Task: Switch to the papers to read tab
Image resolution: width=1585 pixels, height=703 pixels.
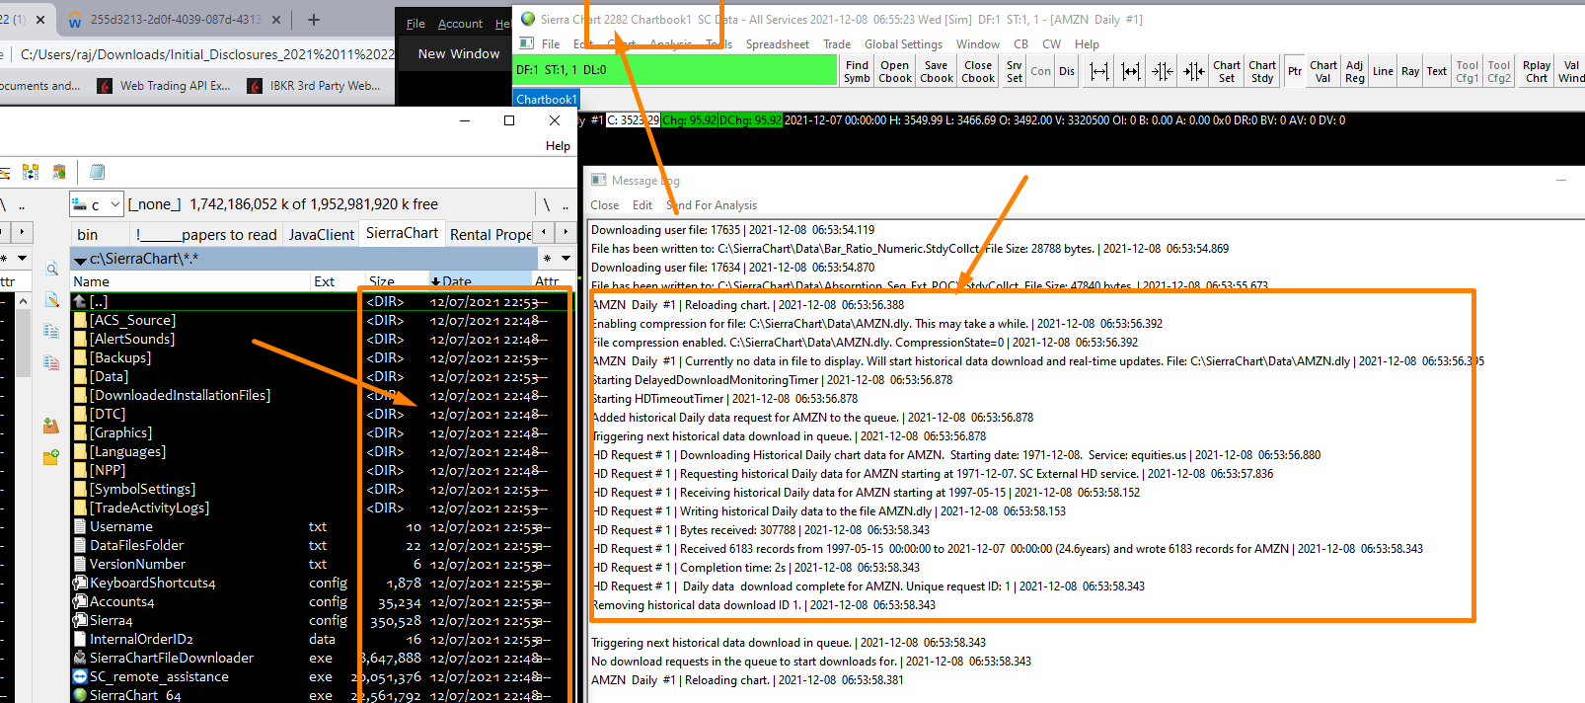Action: (206, 234)
